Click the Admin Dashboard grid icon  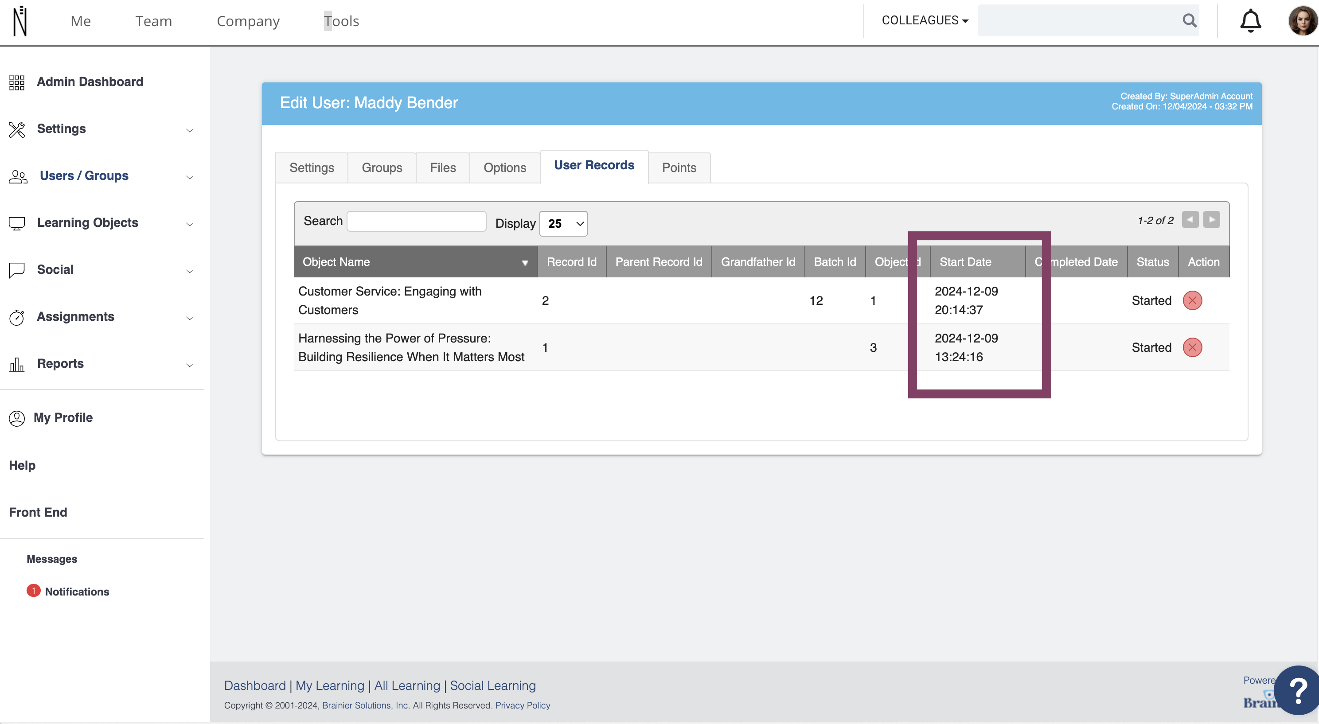click(17, 82)
